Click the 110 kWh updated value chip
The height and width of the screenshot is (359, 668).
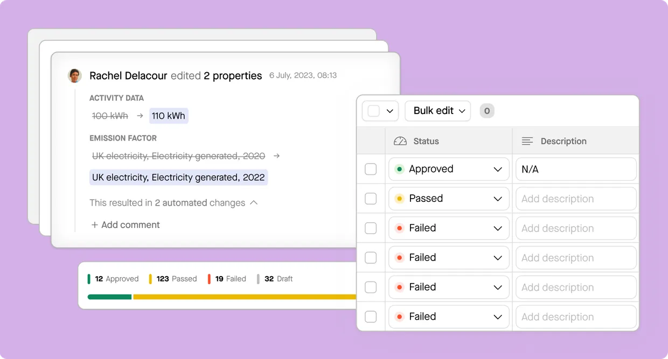coord(168,116)
